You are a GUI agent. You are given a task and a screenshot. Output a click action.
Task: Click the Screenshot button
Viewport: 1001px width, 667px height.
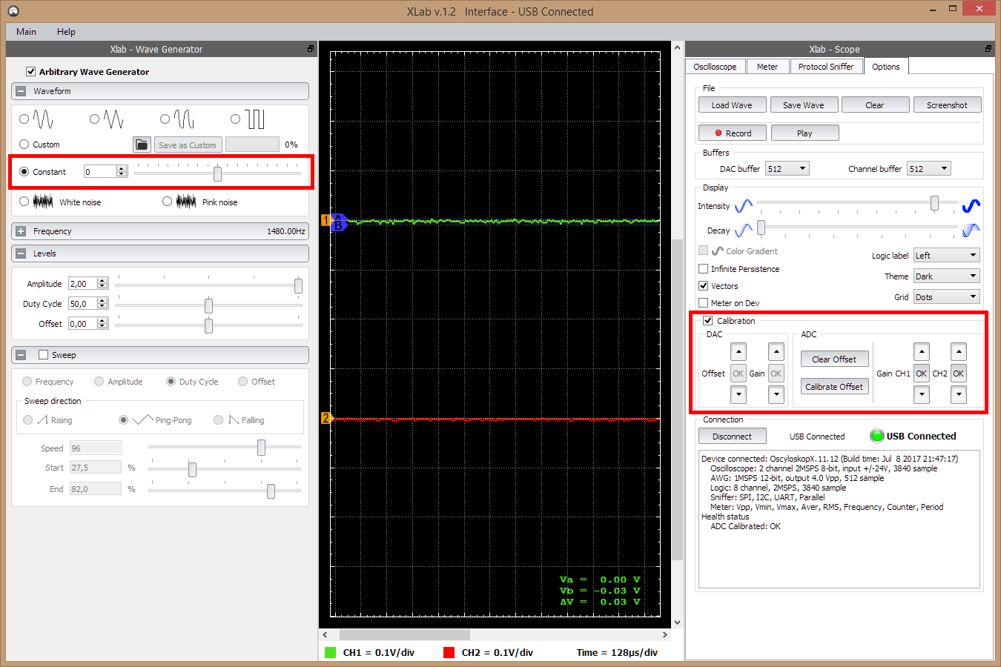tap(947, 105)
